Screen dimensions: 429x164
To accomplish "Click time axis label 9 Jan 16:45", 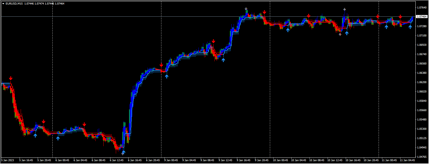I will pos(244,160).
